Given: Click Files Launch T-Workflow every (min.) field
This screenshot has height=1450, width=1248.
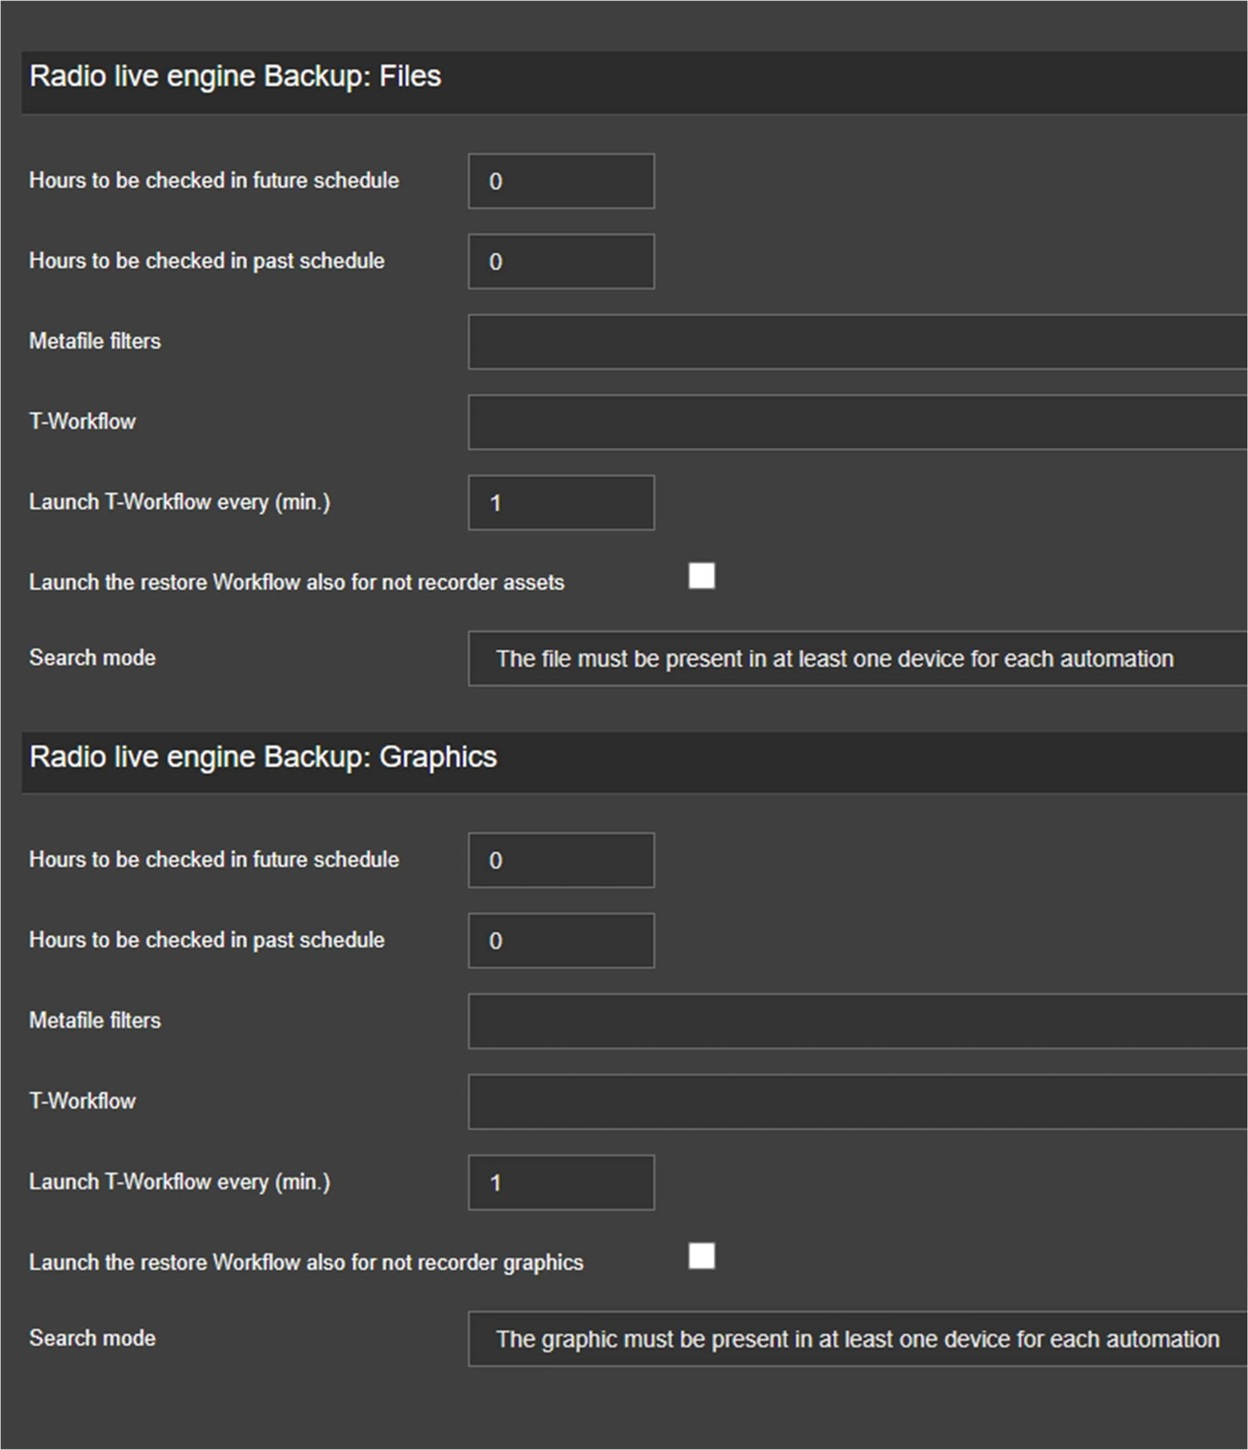Looking at the screenshot, I should 561,502.
